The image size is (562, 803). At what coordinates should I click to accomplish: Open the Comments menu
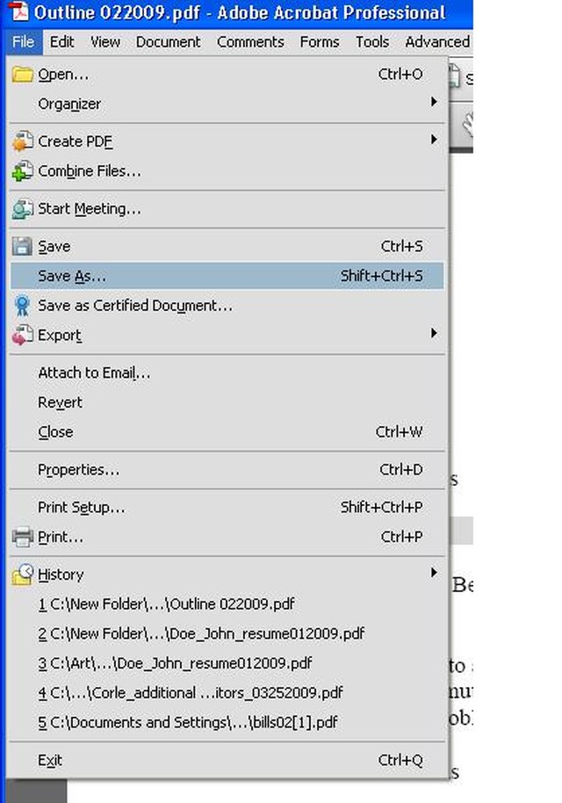click(250, 42)
